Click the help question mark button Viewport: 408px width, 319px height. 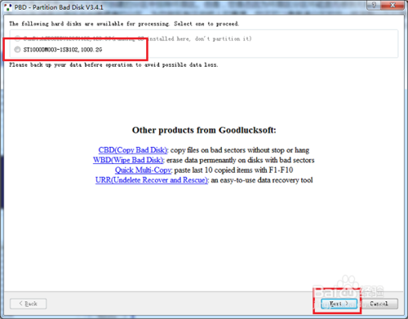coord(374,5)
